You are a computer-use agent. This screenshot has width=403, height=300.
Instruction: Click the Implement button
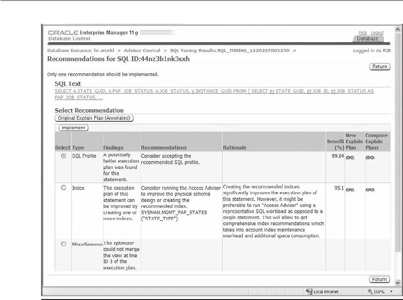(x=73, y=128)
